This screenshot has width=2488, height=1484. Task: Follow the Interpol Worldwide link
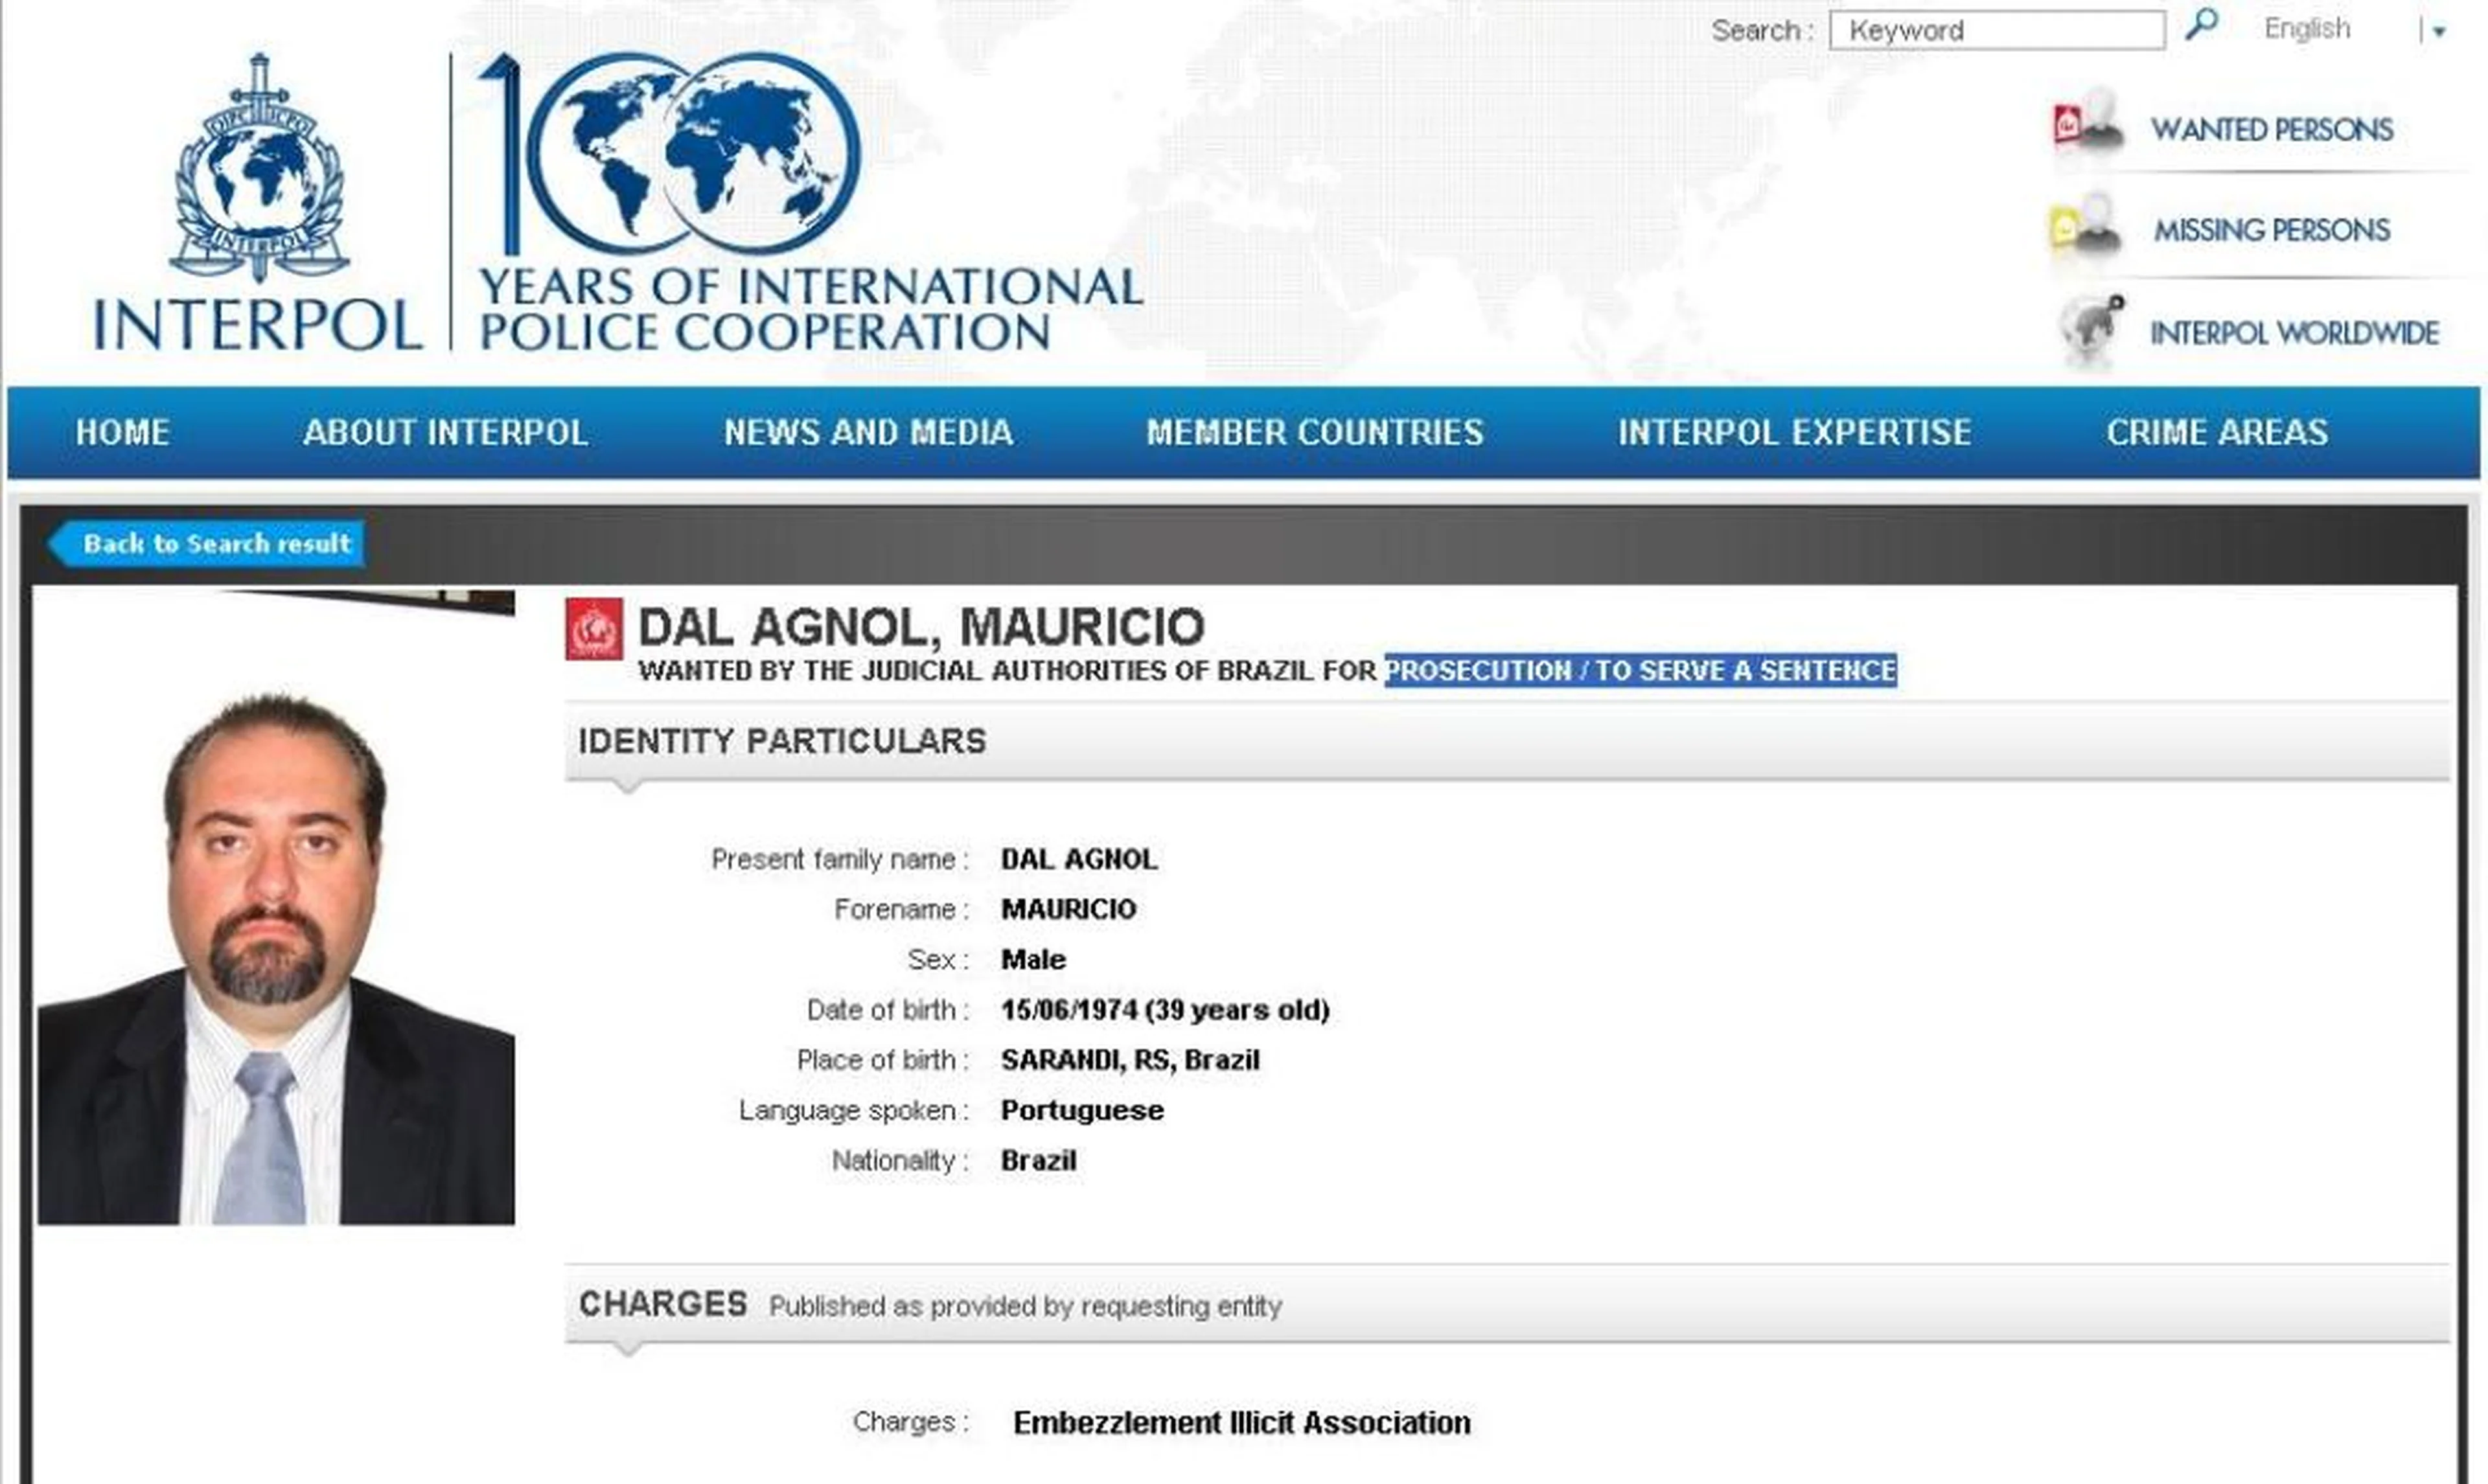pos(2295,333)
